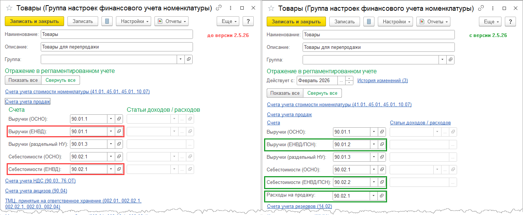Toggle Свернуть все in the left window
This screenshot has height=215, width=523.
60,80
